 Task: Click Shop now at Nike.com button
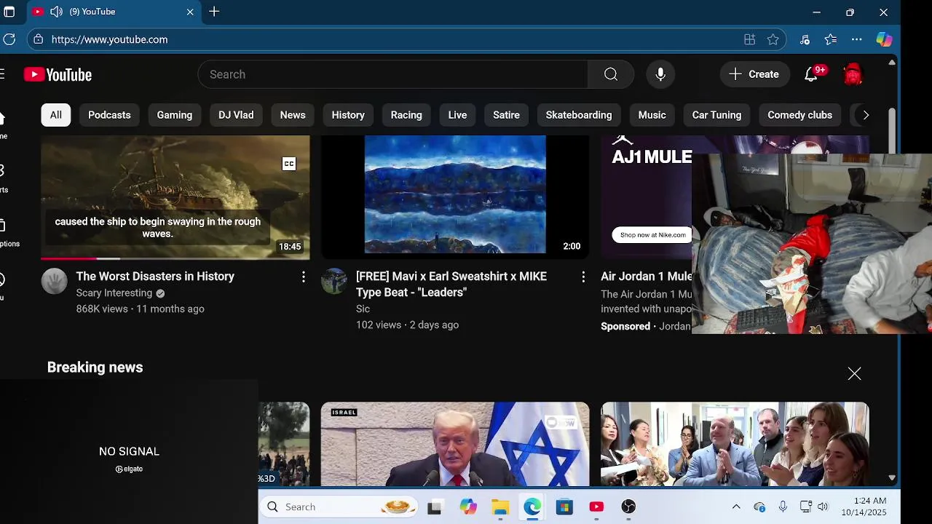pyautogui.click(x=653, y=235)
